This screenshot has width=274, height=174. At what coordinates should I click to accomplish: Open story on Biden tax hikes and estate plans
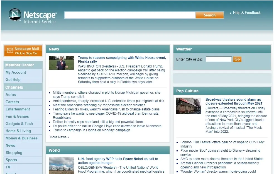point(106,109)
